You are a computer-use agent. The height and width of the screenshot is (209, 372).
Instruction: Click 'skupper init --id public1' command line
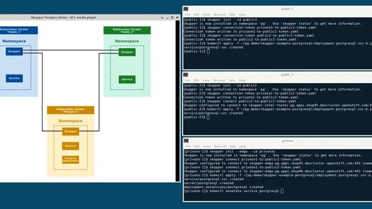click(220, 20)
